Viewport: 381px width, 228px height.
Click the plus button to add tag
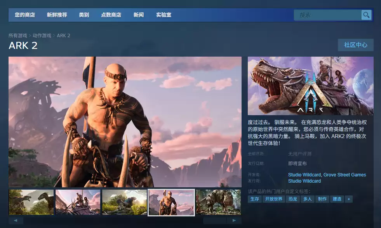348,199
